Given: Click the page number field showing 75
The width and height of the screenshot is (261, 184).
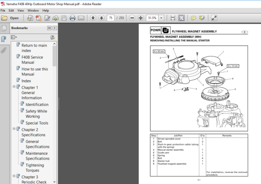Looking at the screenshot, I should (x=110, y=18).
